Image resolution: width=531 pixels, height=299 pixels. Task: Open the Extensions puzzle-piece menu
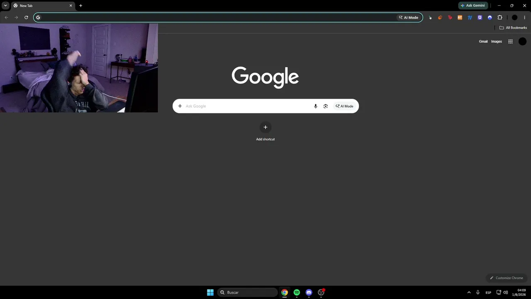(499, 17)
